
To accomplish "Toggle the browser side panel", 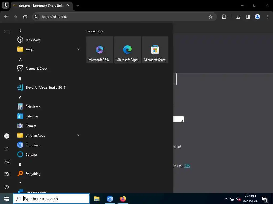I will [248, 17].
